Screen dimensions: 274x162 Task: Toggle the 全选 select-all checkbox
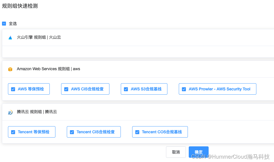tap(4, 24)
